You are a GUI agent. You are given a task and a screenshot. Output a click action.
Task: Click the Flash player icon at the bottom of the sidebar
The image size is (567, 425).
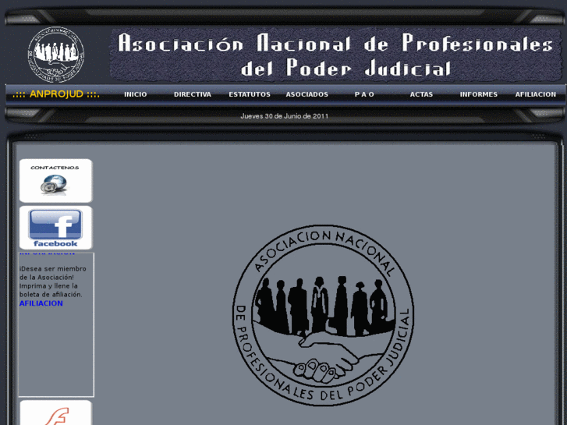(55, 413)
